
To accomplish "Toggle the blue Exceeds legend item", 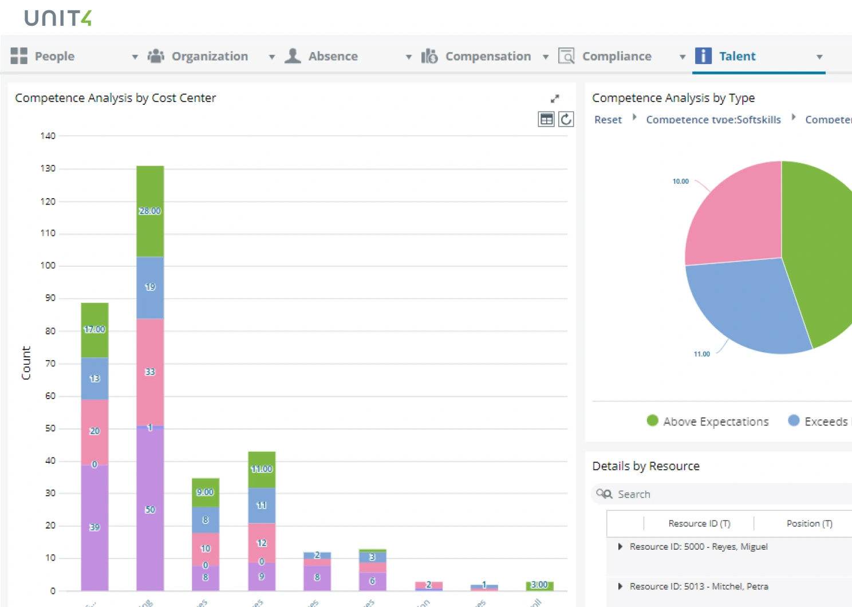I will [x=820, y=421].
